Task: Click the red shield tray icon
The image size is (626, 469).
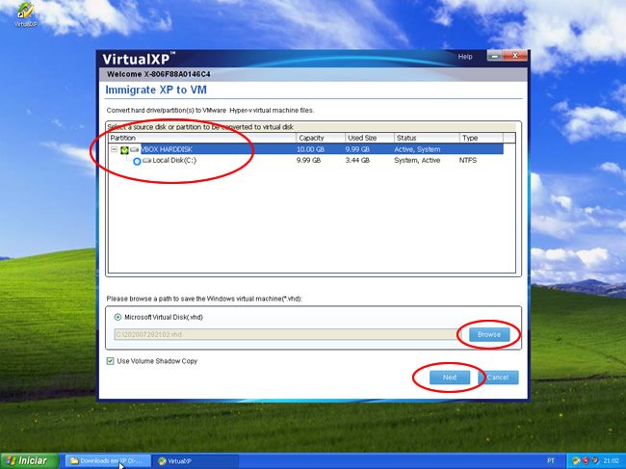Action: [587, 461]
